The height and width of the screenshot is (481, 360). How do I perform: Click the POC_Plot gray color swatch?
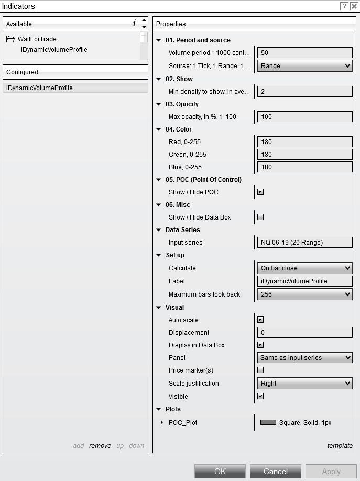[268, 422]
